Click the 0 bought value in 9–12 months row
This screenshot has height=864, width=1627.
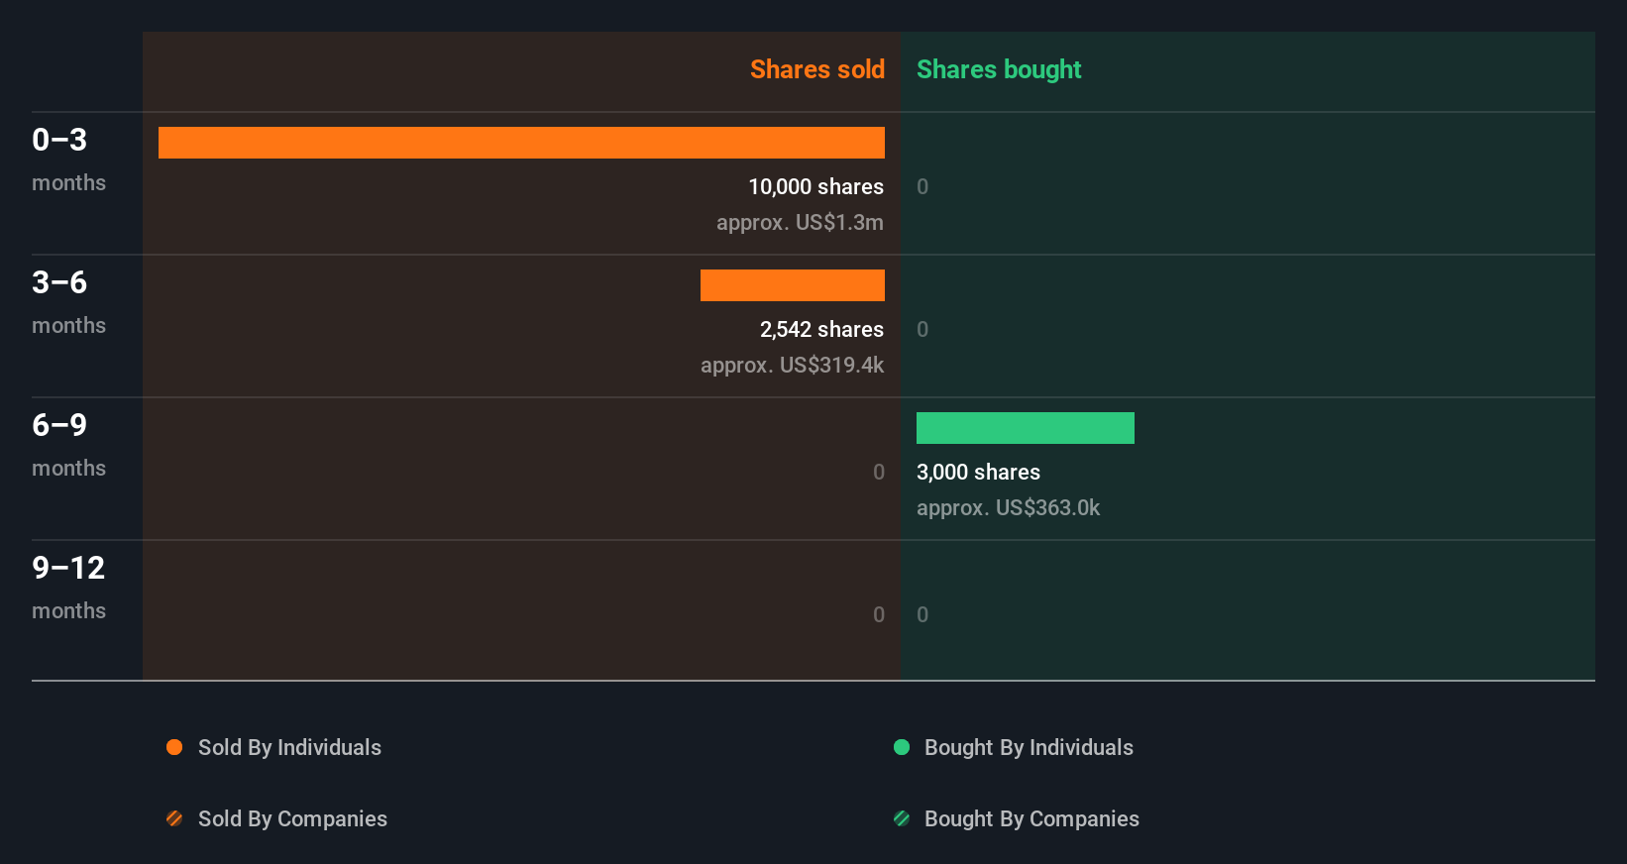pos(922,614)
